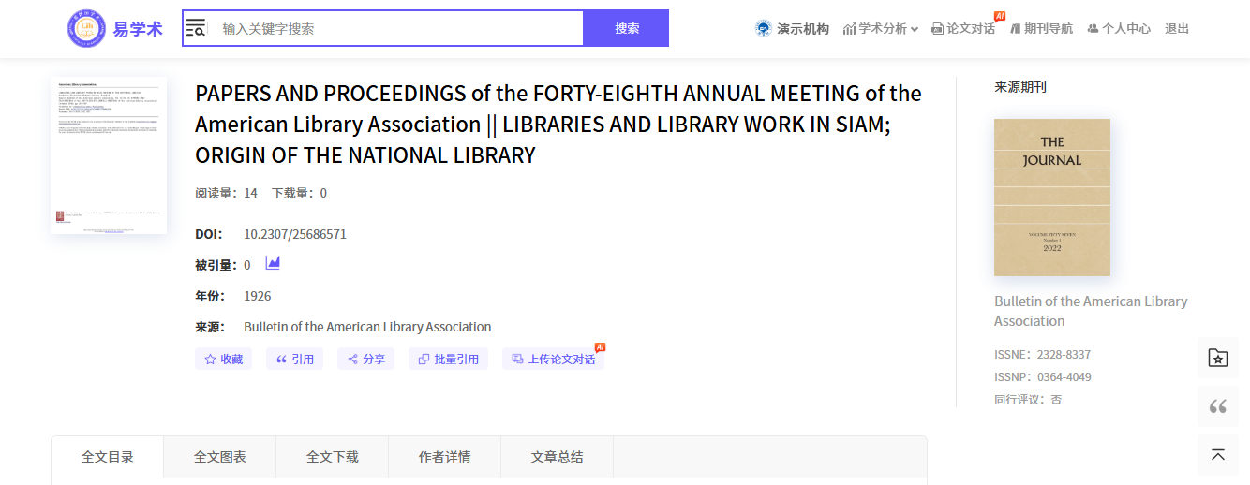Image resolution: width=1250 pixels, height=485 pixels.
Task: Expand the 学术分析 dropdown menu
Action: [881, 29]
